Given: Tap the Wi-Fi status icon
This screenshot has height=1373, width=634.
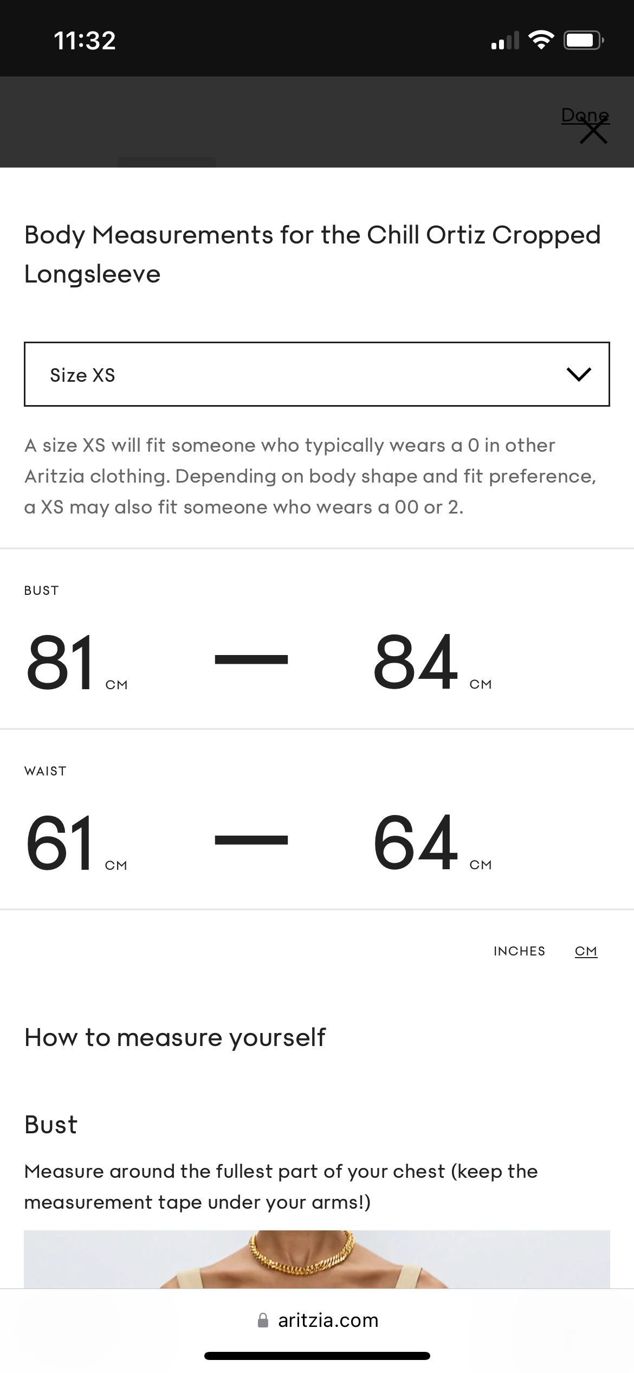Looking at the screenshot, I should (541, 40).
